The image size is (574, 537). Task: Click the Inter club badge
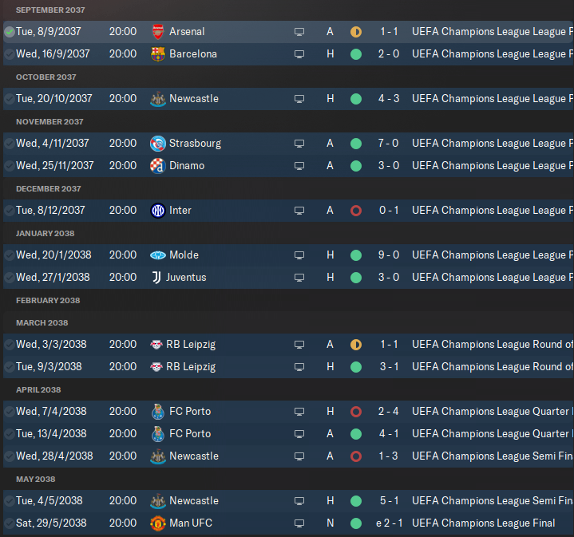point(158,211)
